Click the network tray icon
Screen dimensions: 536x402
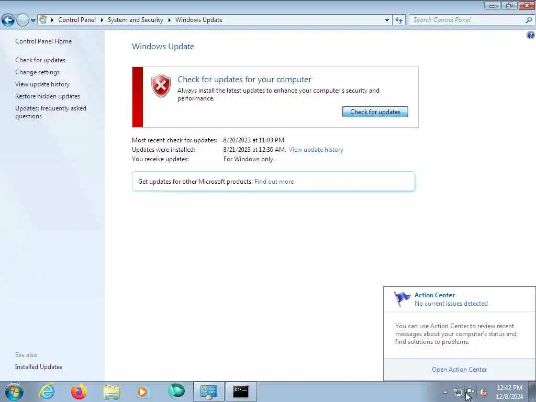pos(457,392)
